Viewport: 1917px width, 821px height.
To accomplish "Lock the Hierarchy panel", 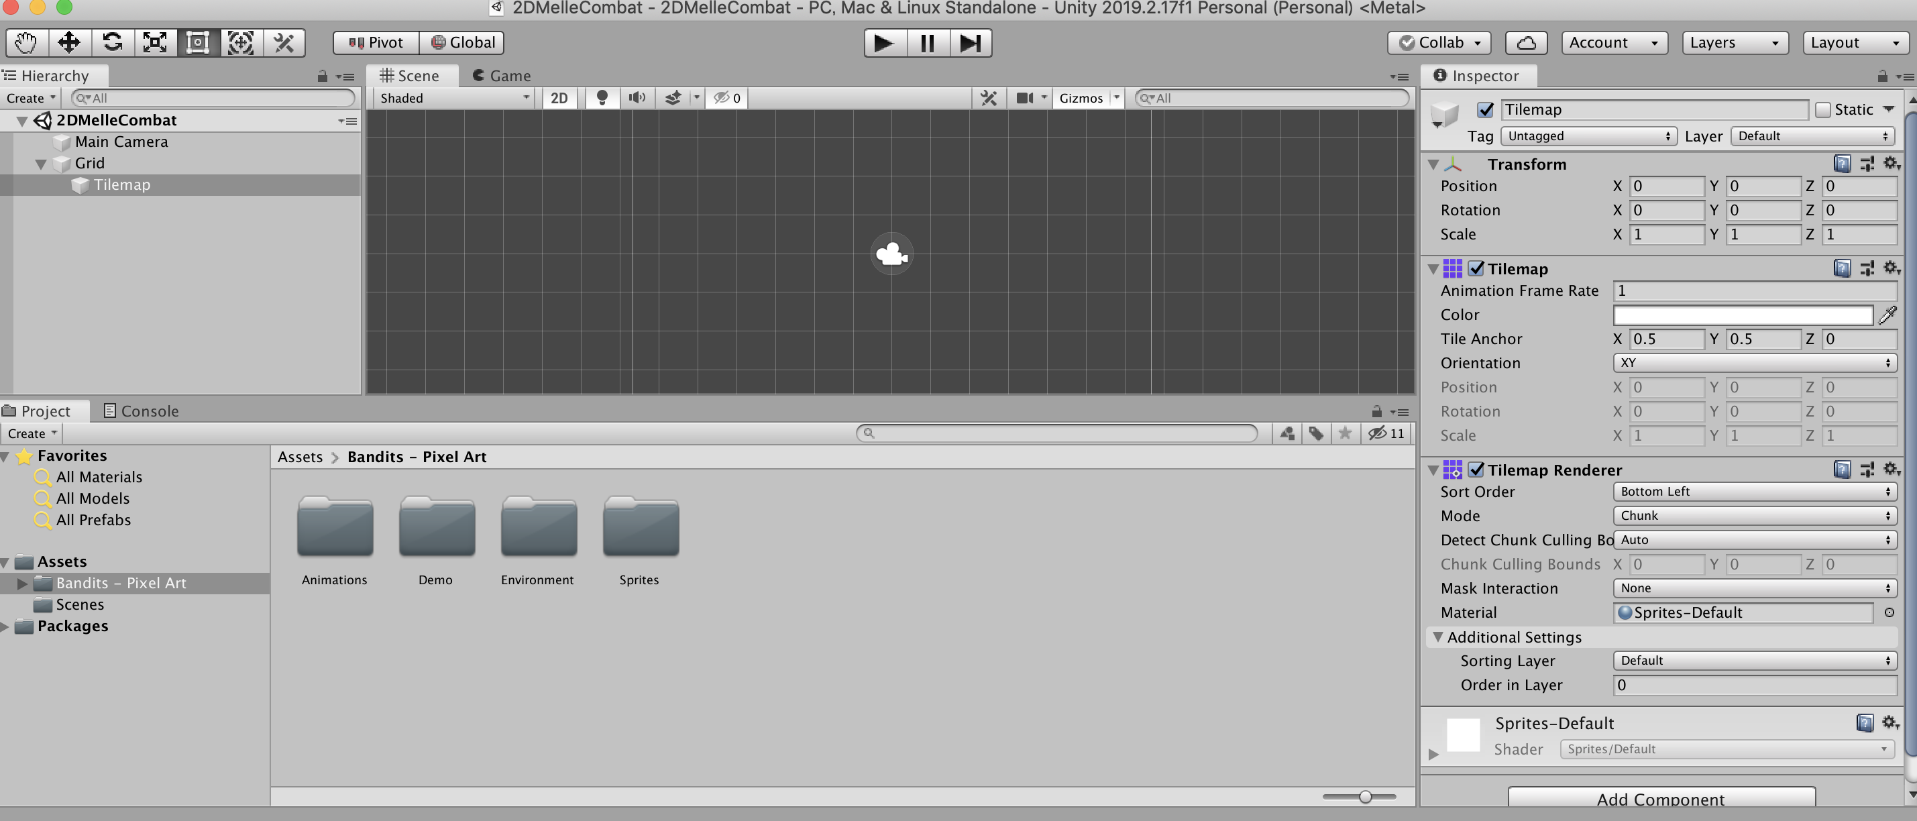I will tap(322, 76).
